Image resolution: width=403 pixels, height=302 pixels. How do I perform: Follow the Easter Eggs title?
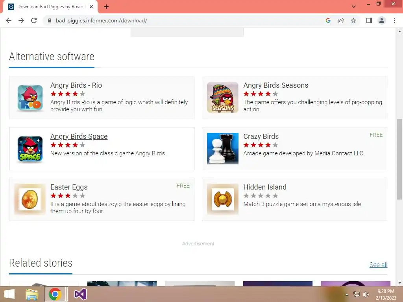point(69,187)
